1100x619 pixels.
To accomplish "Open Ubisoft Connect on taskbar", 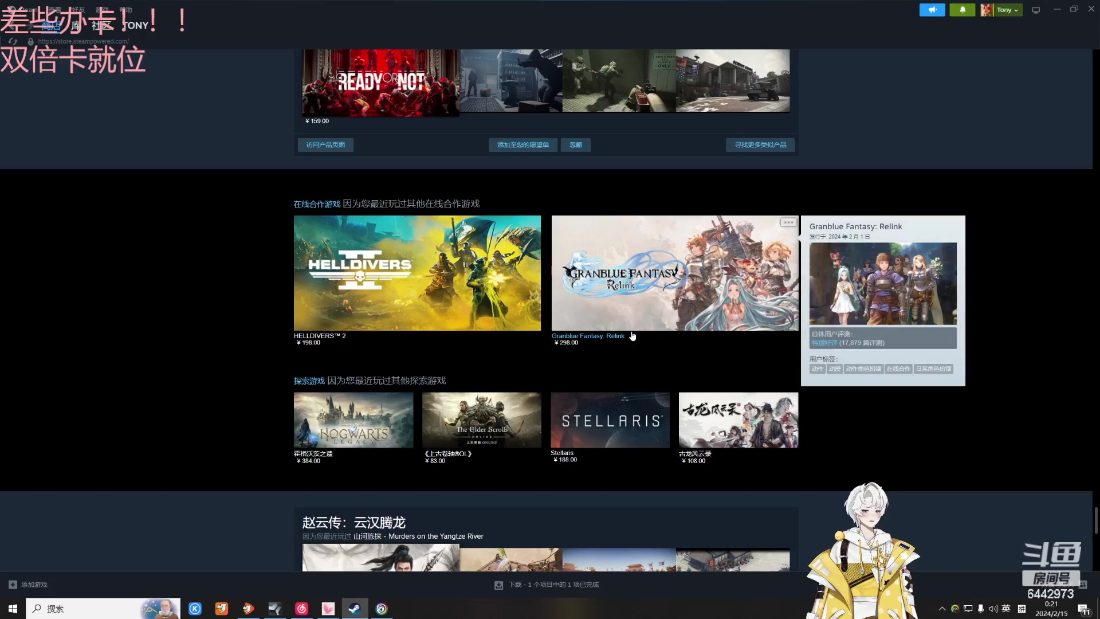I will pos(382,609).
